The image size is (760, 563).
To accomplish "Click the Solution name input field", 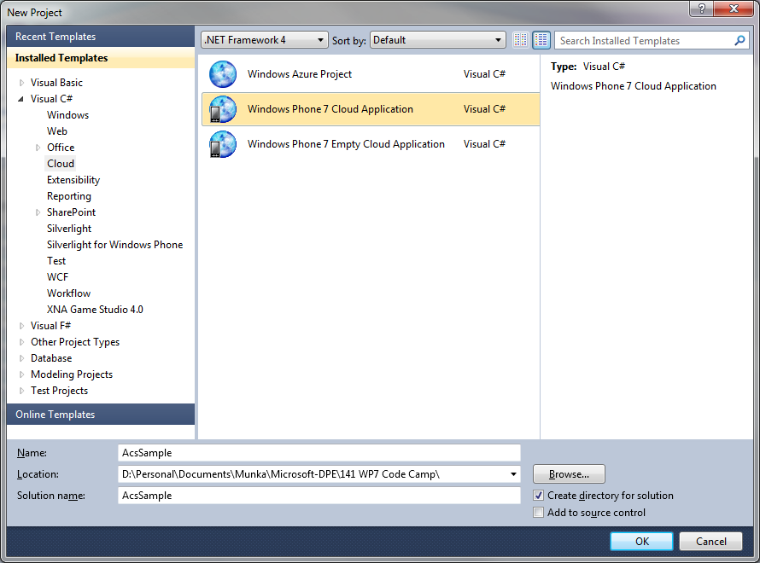I will pos(319,496).
